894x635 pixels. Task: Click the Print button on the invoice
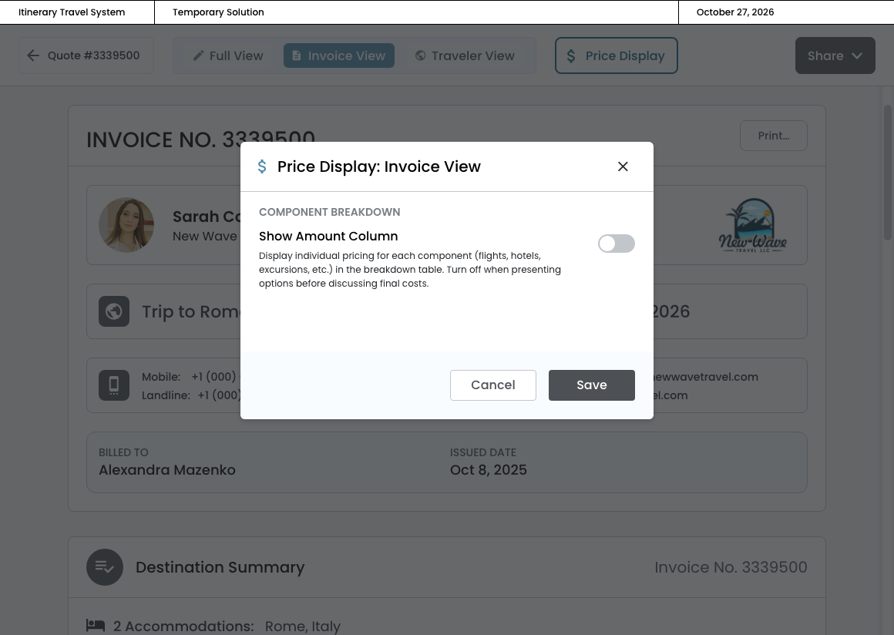pos(773,136)
